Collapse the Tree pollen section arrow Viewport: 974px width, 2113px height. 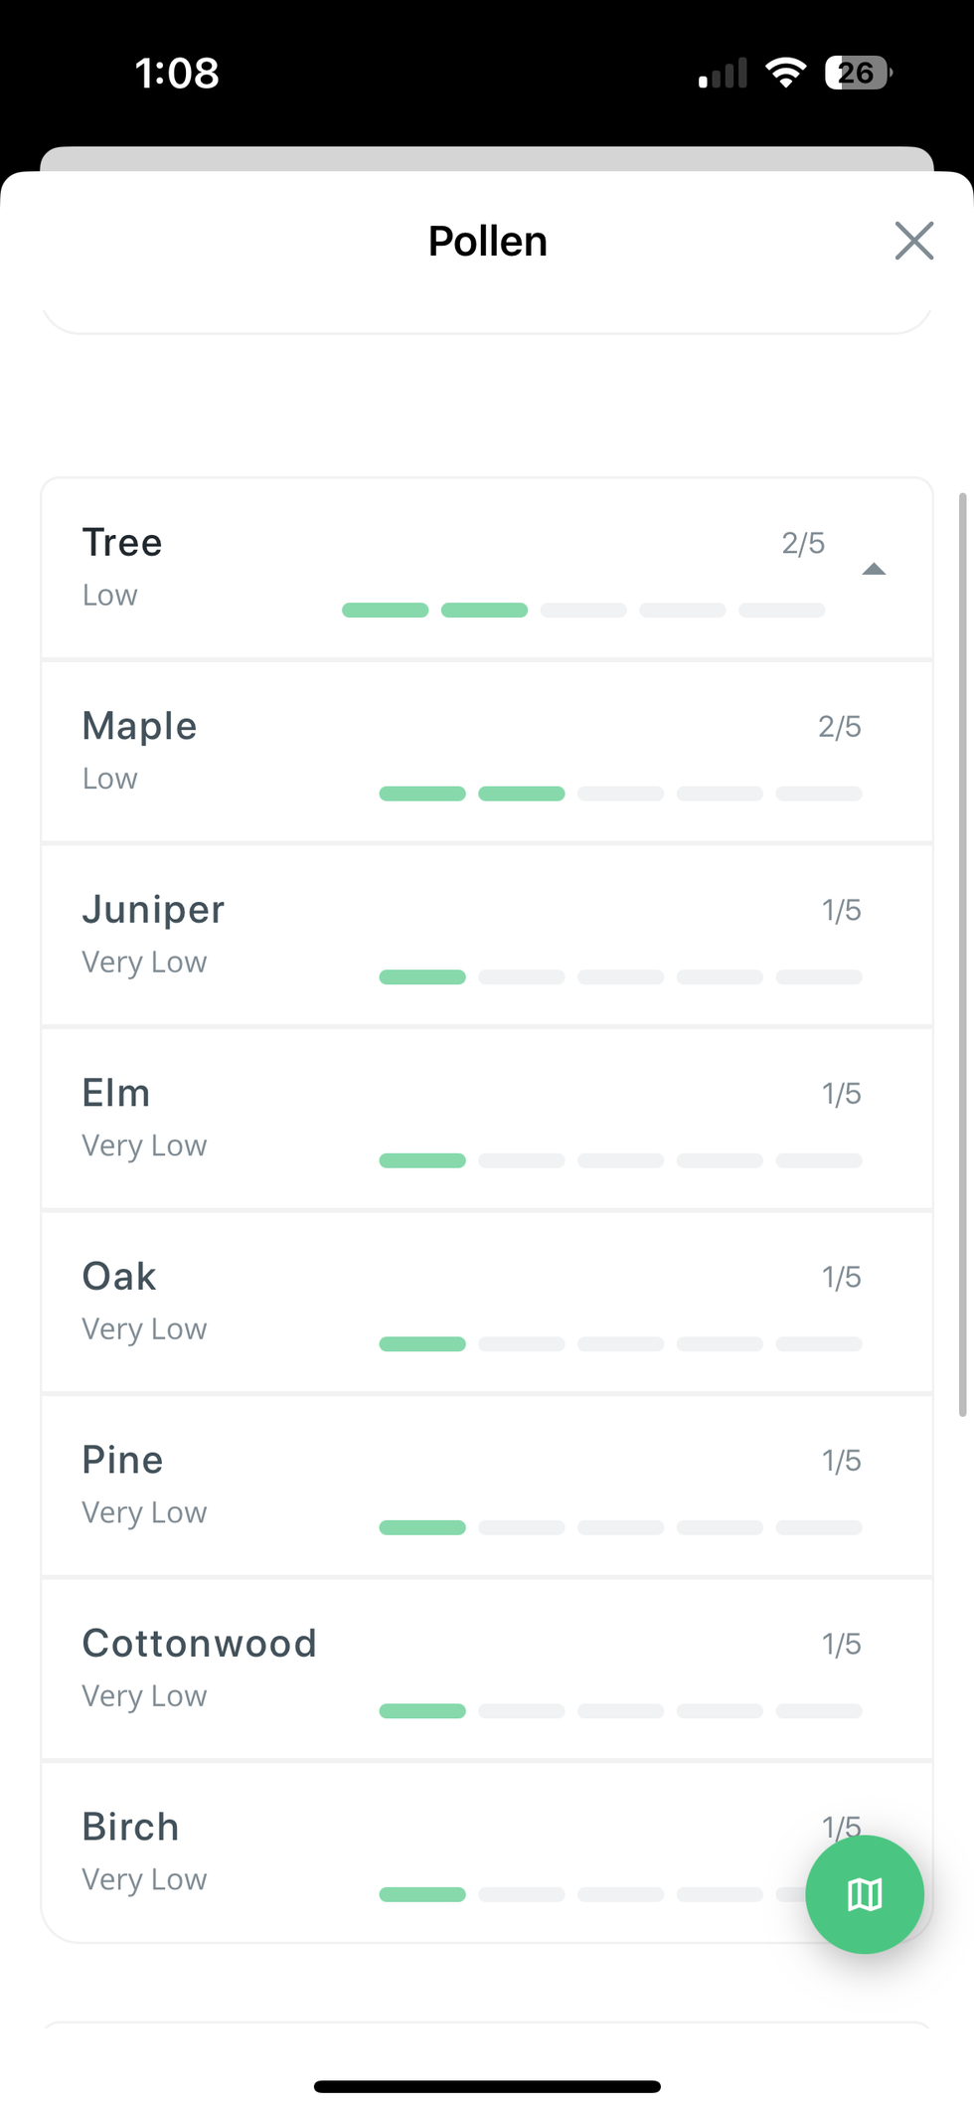[x=874, y=569]
